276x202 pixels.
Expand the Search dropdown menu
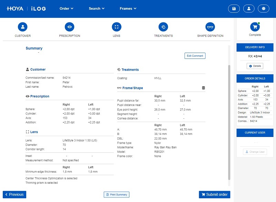click(96, 9)
